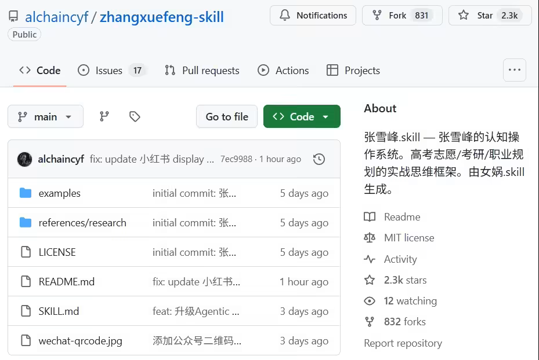
Task: Open the MIT license link
Action: click(408, 238)
